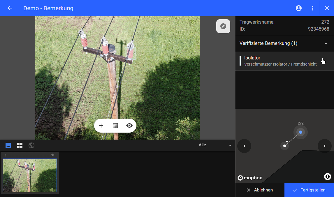Collapse the Verifizierte Bemerkung section
The height and width of the screenshot is (197, 334).
click(326, 43)
